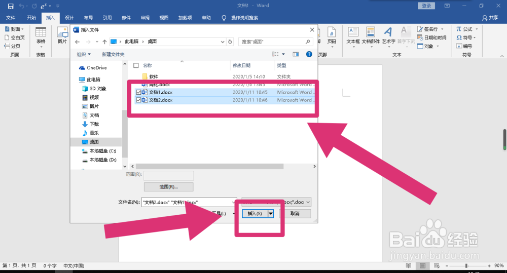Open the 页码 page number icon
The height and width of the screenshot is (273, 507).
click(x=332, y=36)
